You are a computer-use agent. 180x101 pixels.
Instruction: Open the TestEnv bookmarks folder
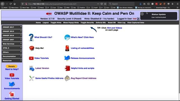coord(81,8)
